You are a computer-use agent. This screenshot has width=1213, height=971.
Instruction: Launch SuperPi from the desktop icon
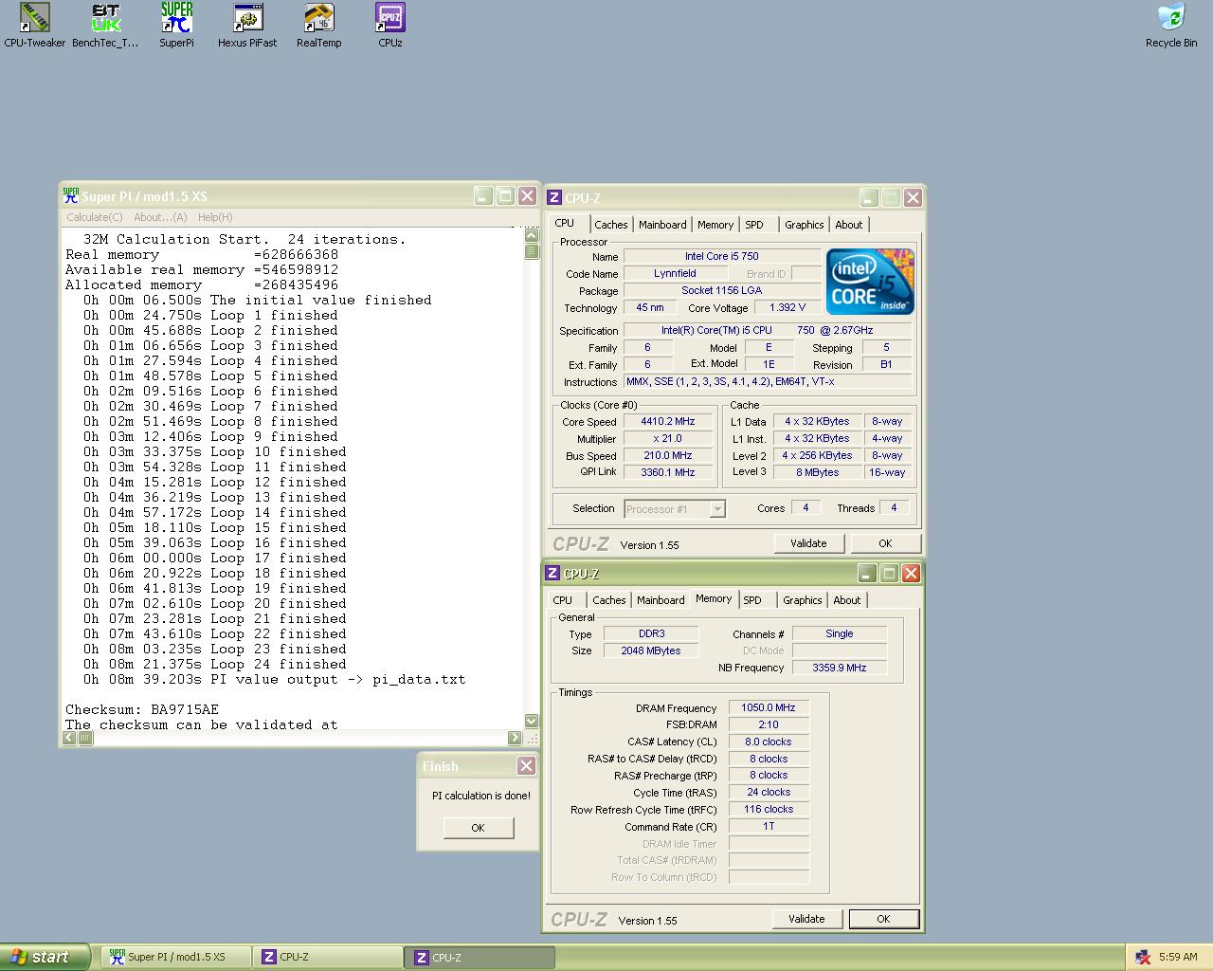pyautogui.click(x=176, y=19)
